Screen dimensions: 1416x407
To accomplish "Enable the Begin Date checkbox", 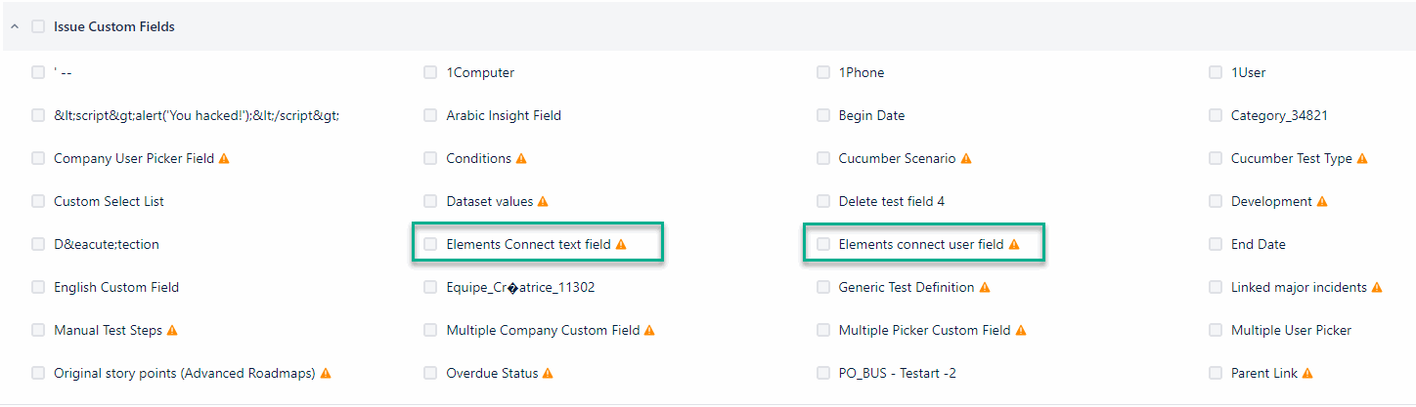I will pos(822,115).
